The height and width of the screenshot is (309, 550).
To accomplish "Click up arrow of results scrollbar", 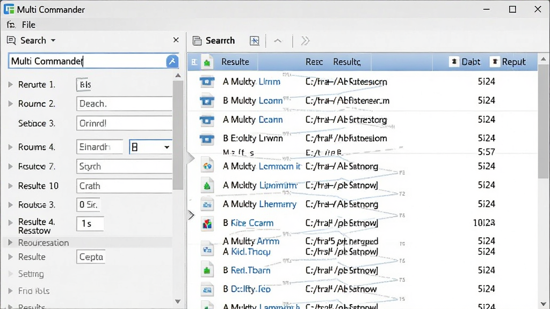I will 544,59.
